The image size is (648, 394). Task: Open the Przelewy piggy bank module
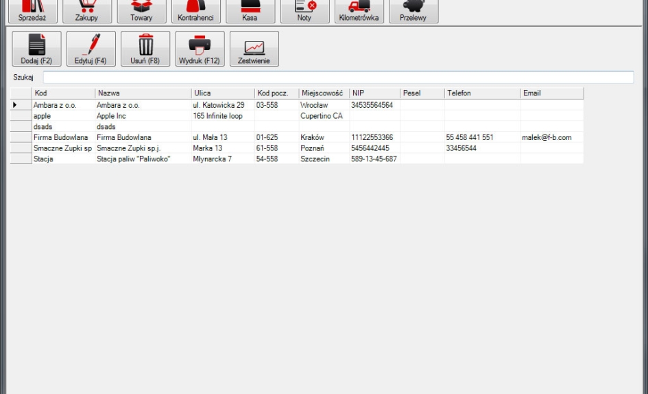tap(413, 11)
